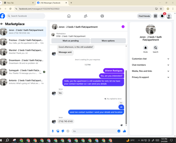This screenshot has height=143, width=176.
Task: Open the Facebook menu grid icon
Action: pos(155,16)
